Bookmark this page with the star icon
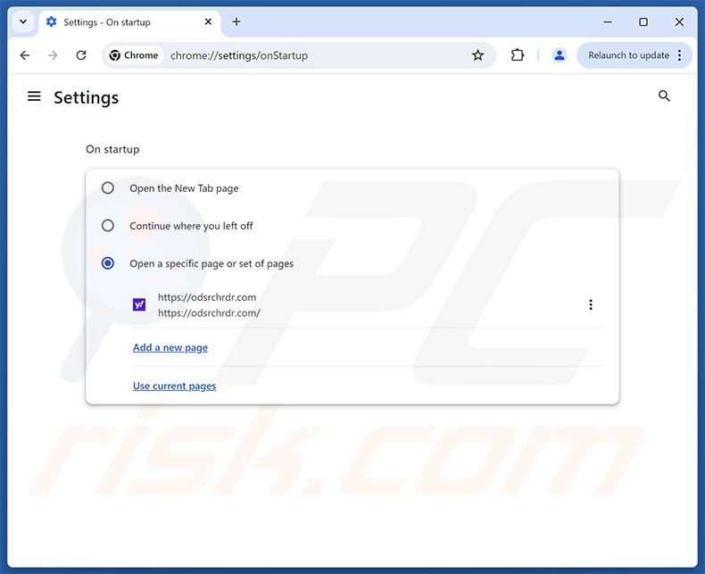The width and height of the screenshot is (705, 574). [477, 55]
